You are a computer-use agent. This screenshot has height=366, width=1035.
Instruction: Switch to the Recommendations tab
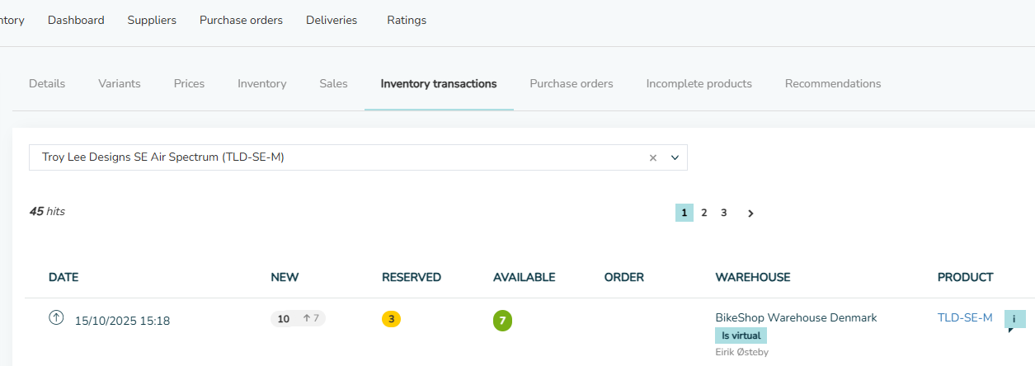pyautogui.click(x=832, y=83)
